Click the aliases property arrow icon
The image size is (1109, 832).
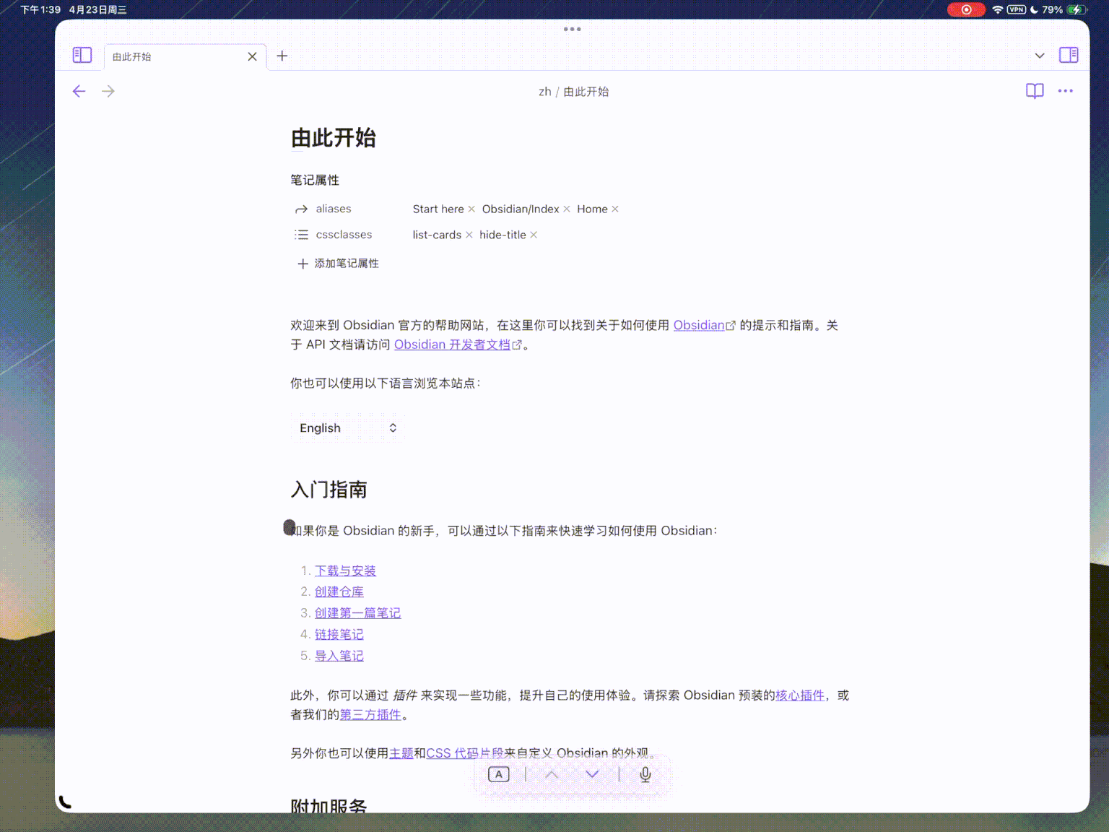301,209
